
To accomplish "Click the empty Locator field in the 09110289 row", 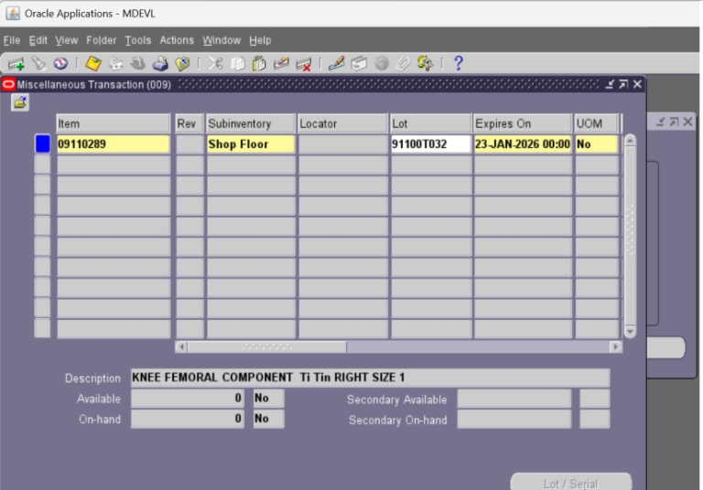I will pyautogui.click(x=343, y=144).
